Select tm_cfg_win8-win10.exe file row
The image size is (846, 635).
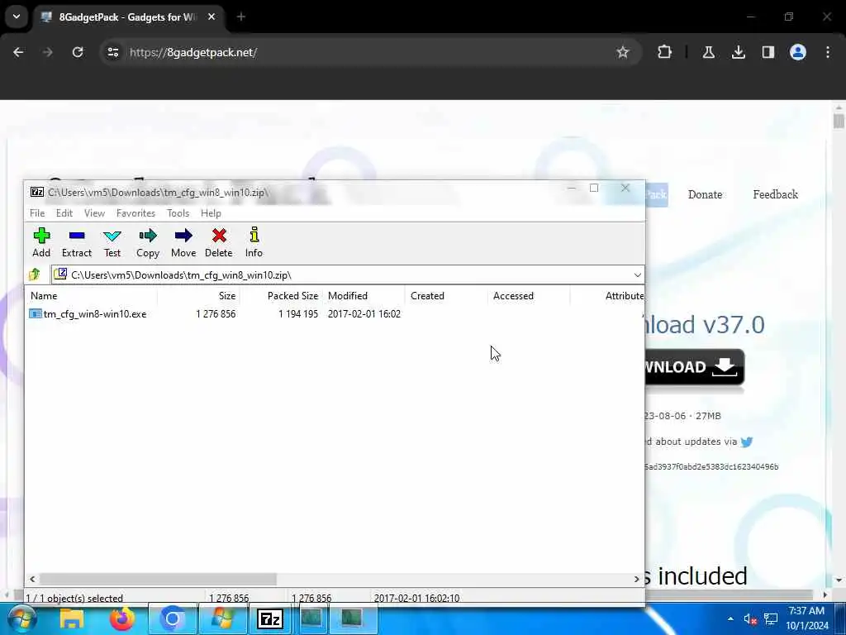pyautogui.click(x=88, y=313)
